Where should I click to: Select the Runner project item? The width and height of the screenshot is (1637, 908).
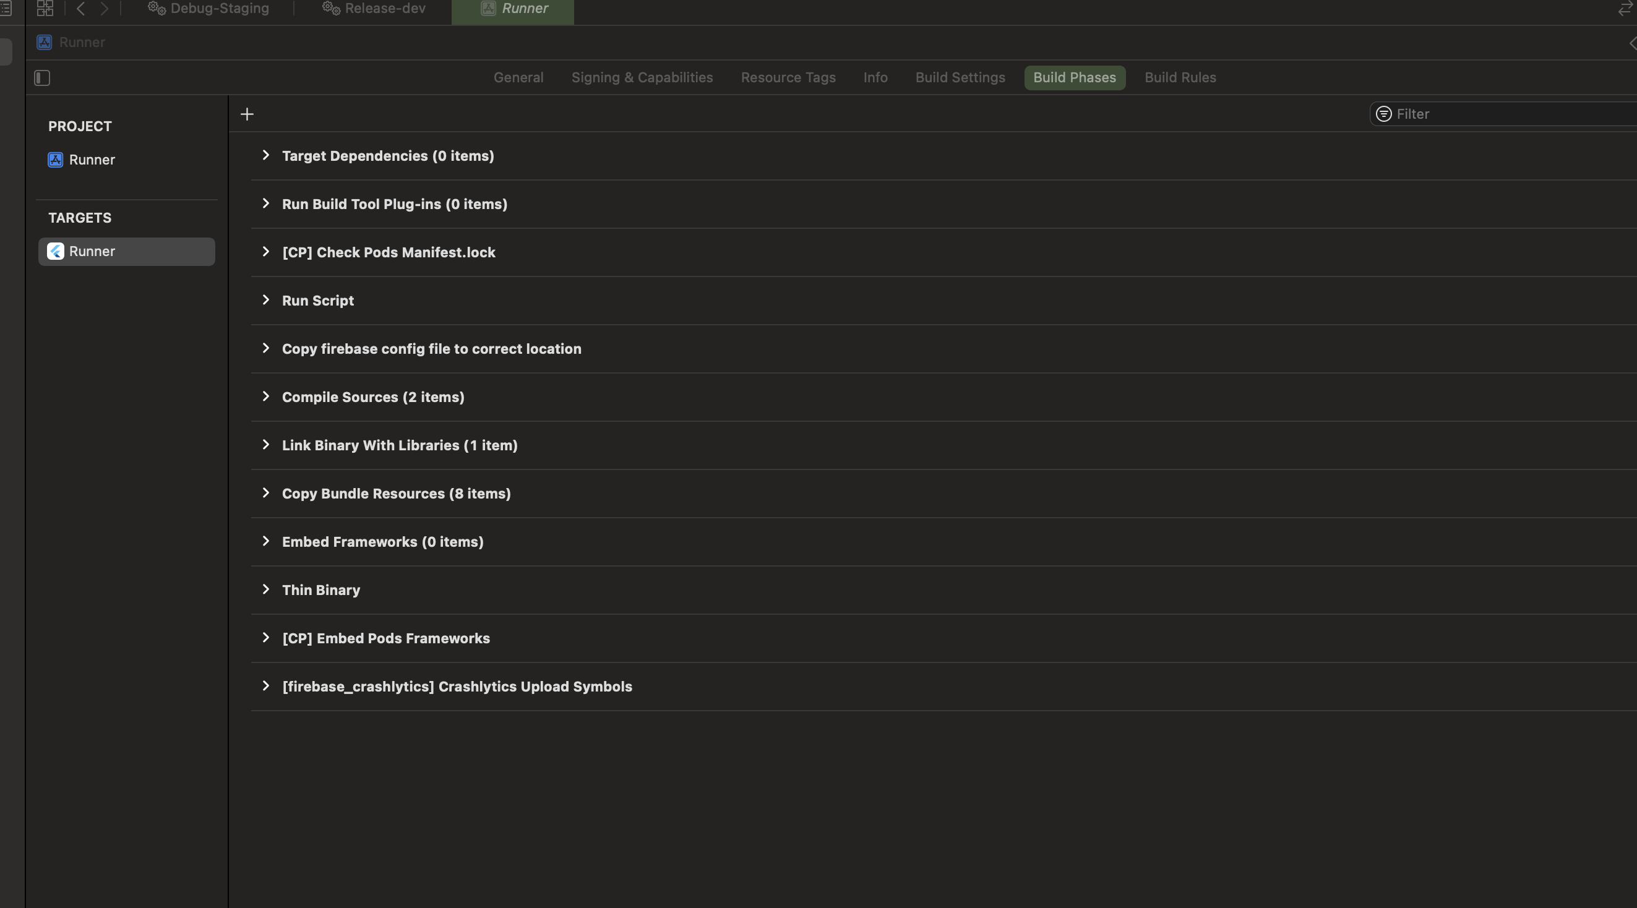92,160
